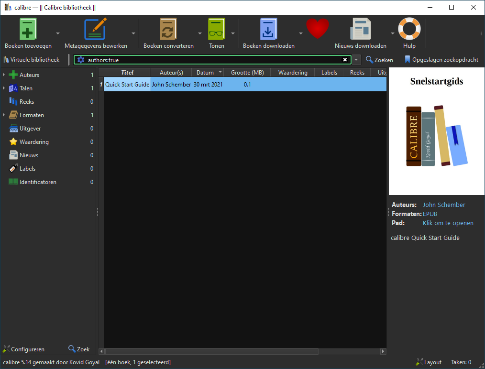Open the Virtuele bibliotheek menu

coord(32,60)
